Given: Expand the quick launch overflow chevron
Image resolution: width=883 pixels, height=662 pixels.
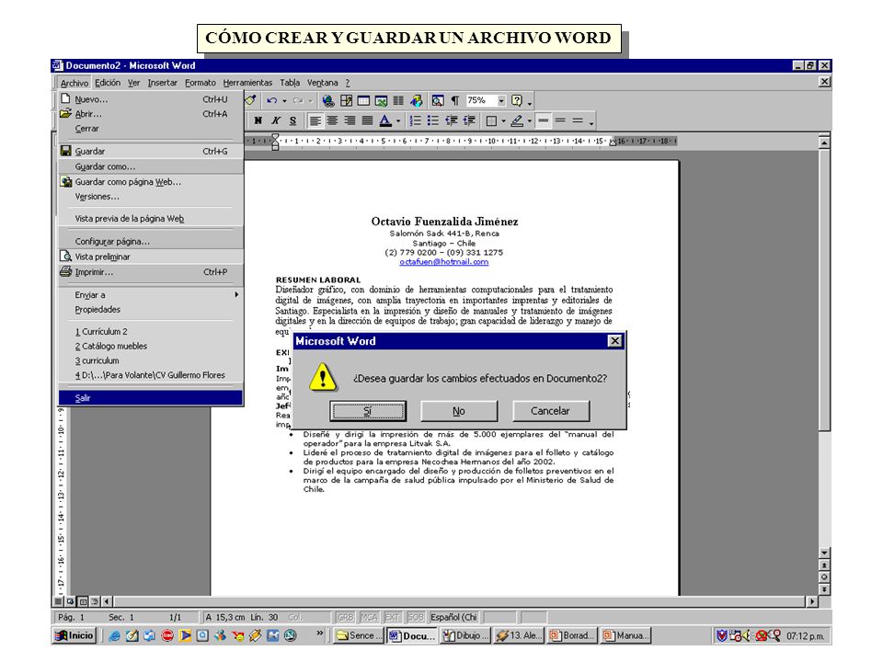Looking at the screenshot, I should [320, 633].
